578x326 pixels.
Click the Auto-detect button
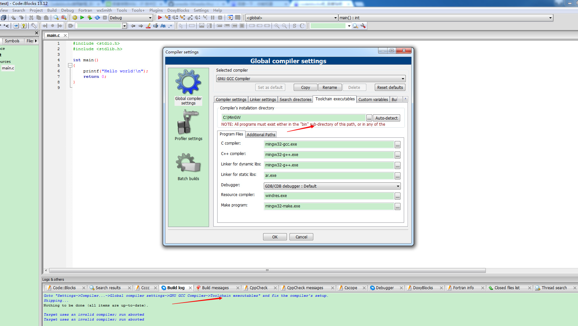pyautogui.click(x=387, y=118)
